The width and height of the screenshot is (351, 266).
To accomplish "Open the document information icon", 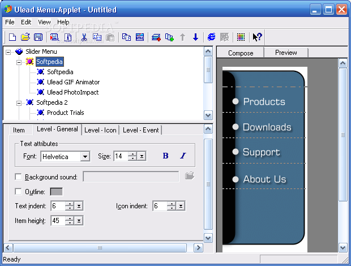I will [68, 37].
